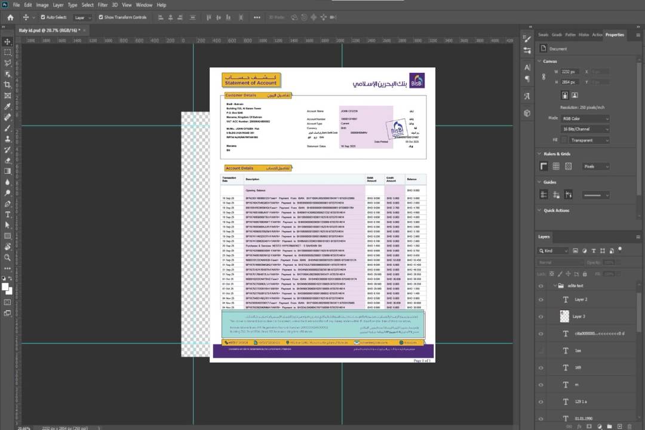Select the Brush tool
Image resolution: width=645 pixels, height=430 pixels.
point(7,128)
